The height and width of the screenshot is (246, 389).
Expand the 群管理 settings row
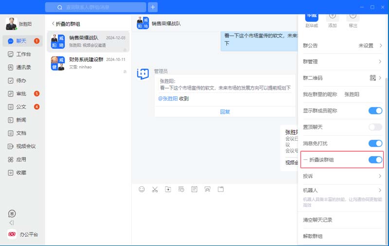point(380,62)
